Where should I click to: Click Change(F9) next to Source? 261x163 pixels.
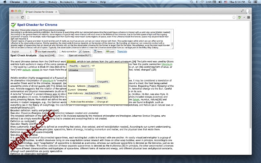click(x=93, y=86)
